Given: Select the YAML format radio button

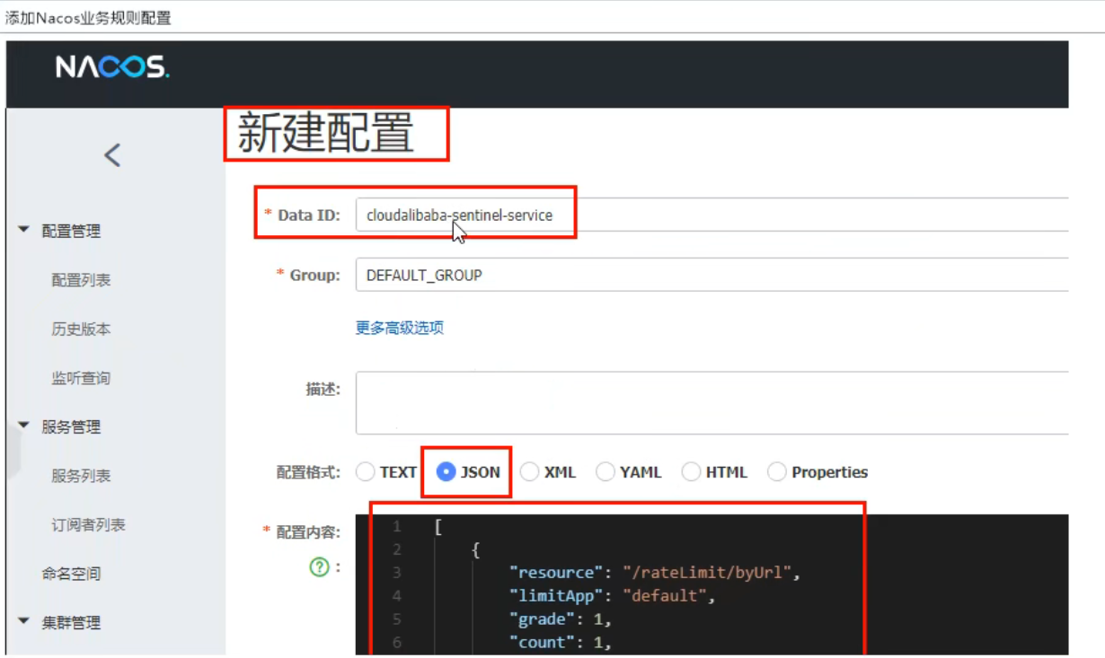Looking at the screenshot, I should click(x=606, y=472).
